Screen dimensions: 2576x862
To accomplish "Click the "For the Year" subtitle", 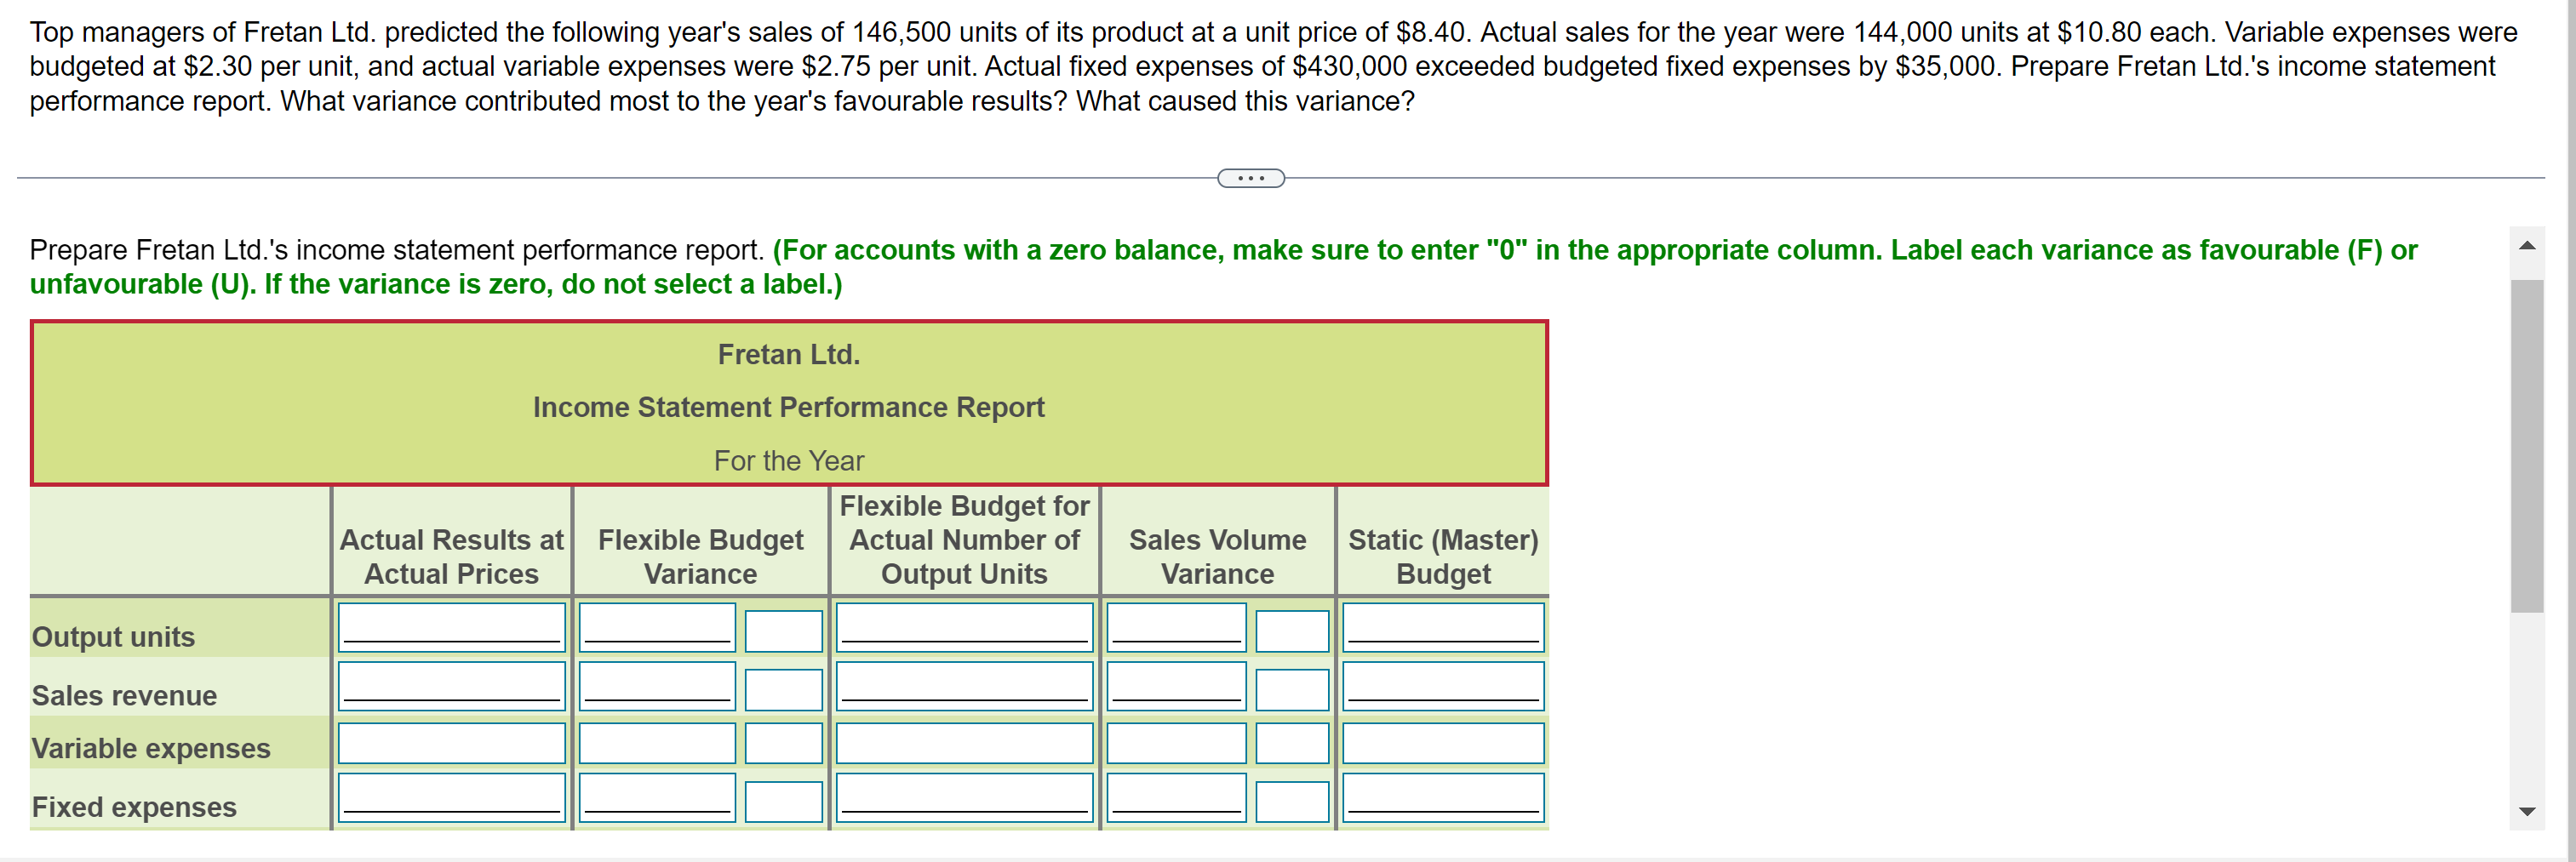I will click(x=789, y=460).
